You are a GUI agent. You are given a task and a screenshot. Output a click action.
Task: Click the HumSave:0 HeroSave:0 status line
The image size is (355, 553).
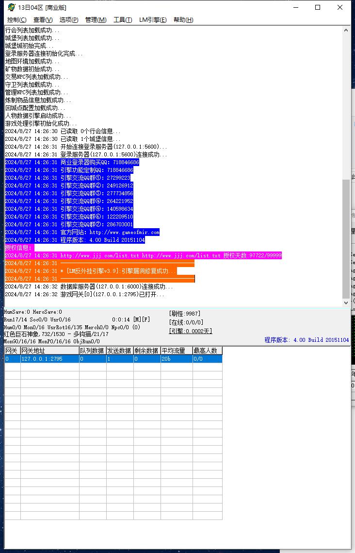pyautogui.click(x=33, y=312)
